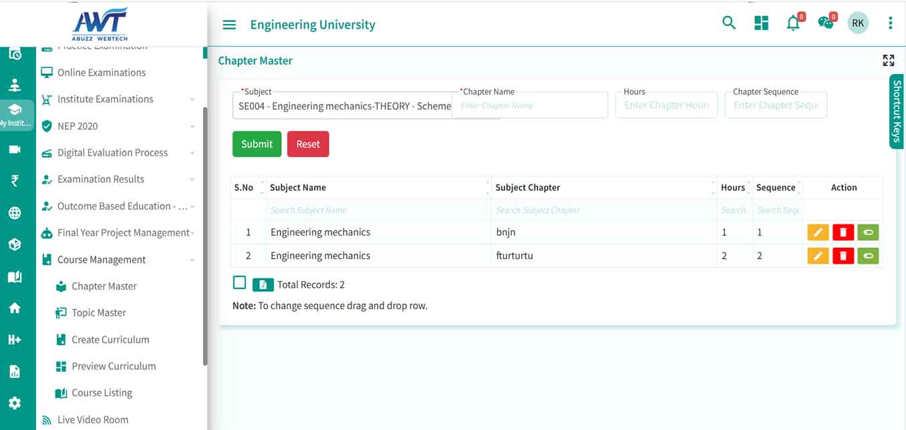Viewport: 906px width, 430px height.
Task: Open the chat messages icon
Action: click(x=826, y=23)
